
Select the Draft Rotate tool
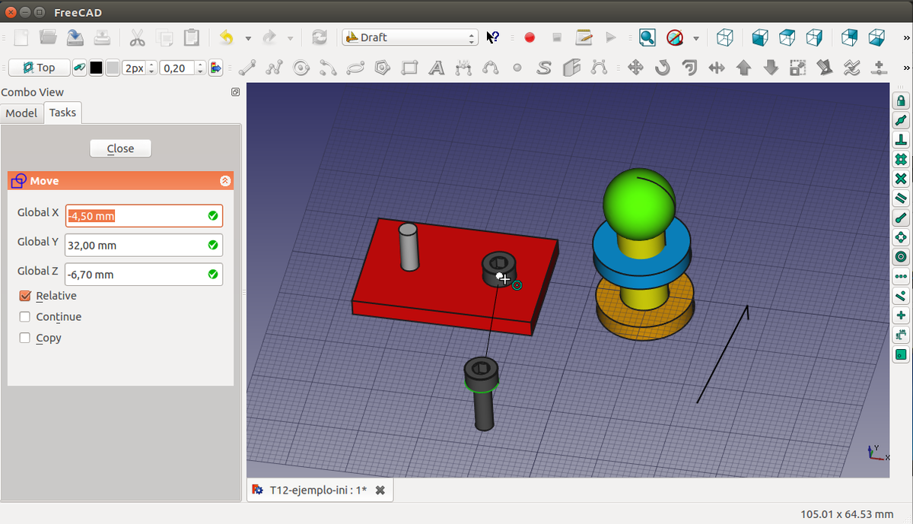click(x=662, y=68)
